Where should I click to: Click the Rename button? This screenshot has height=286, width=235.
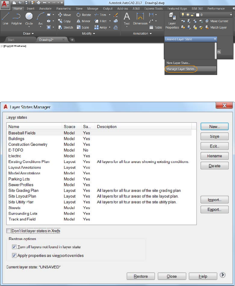pos(215,156)
